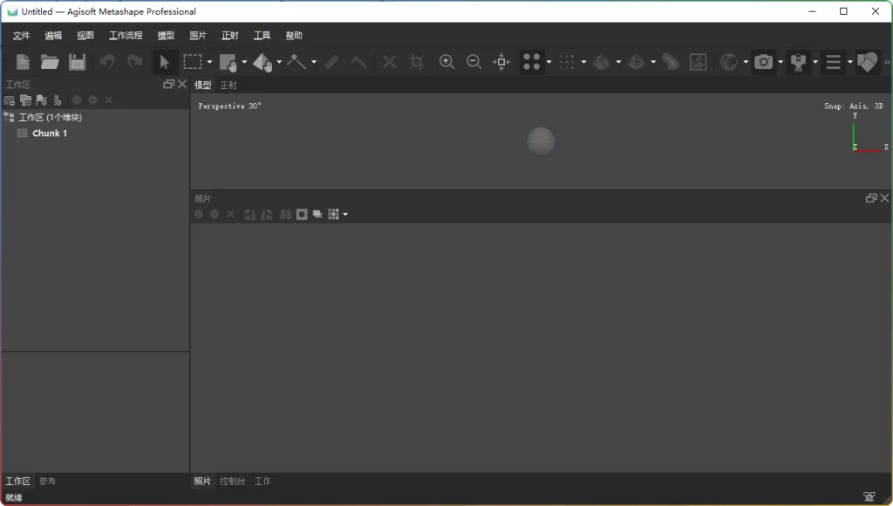
Task: Select Chunk 1 in the workspace tree
Action: 48,133
